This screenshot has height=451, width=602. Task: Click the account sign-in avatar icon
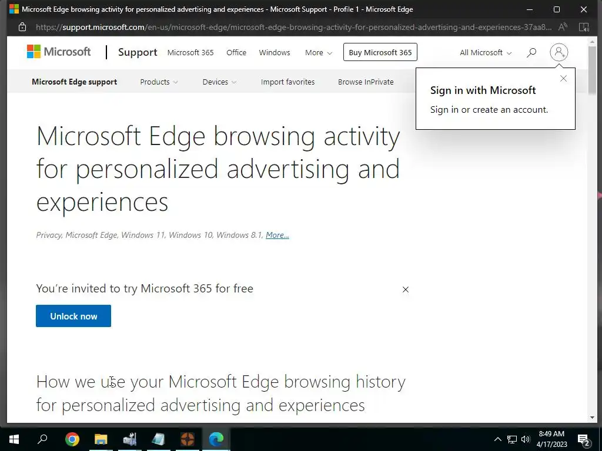[x=558, y=52]
